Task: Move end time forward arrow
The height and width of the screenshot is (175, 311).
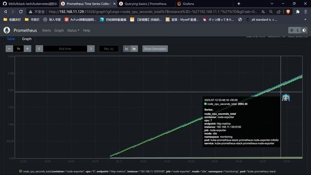Action: [91, 49]
